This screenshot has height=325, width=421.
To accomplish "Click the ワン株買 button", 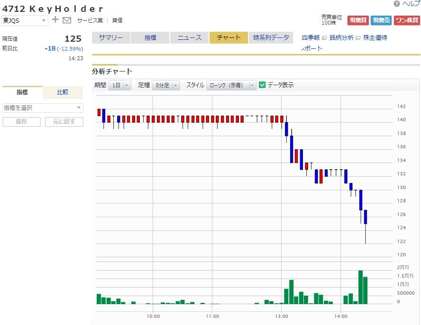I will (x=407, y=20).
